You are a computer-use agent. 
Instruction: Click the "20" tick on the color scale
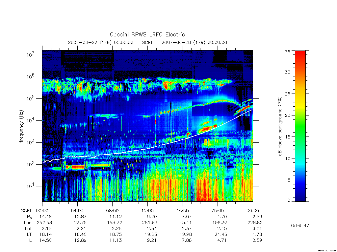[288, 115]
